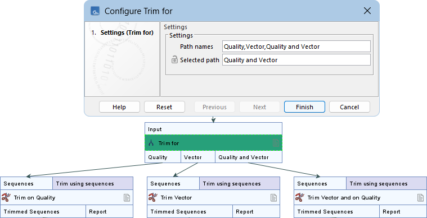The width and height of the screenshot is (427, 218).
Task: Click the CLC Workbench icon in dialog title
Action: point(95,11)
